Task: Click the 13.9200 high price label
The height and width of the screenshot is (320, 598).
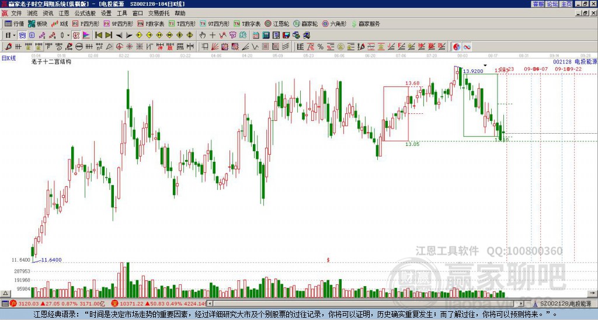Action: click(473, 71)
